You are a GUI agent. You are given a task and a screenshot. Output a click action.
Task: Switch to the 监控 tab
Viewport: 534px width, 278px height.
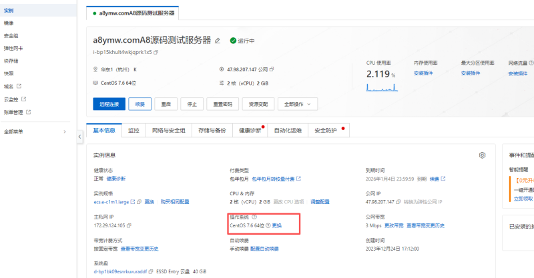(x=134, y=130)
